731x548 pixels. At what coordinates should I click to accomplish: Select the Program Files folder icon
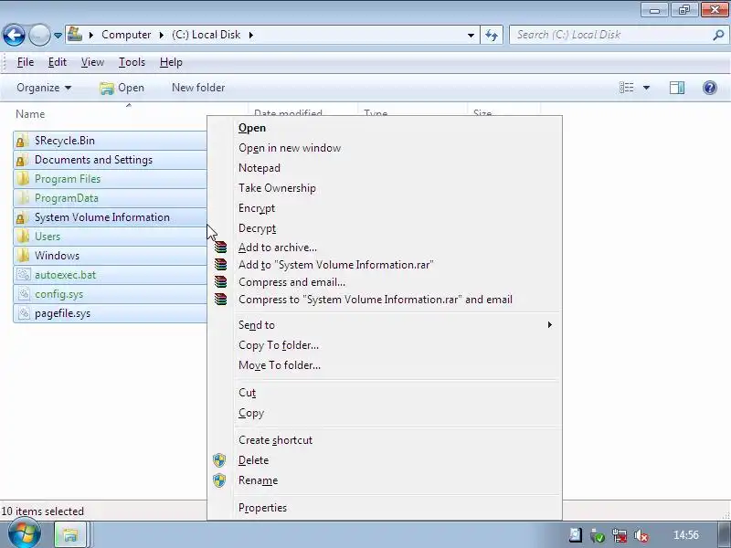click(21, 179)
